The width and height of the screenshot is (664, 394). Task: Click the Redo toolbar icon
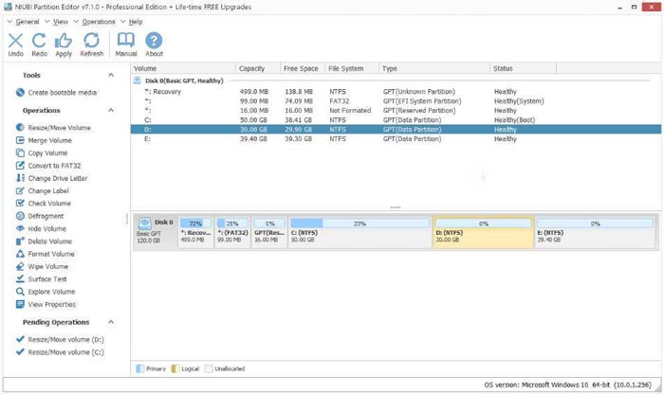[x=39, y=41]
